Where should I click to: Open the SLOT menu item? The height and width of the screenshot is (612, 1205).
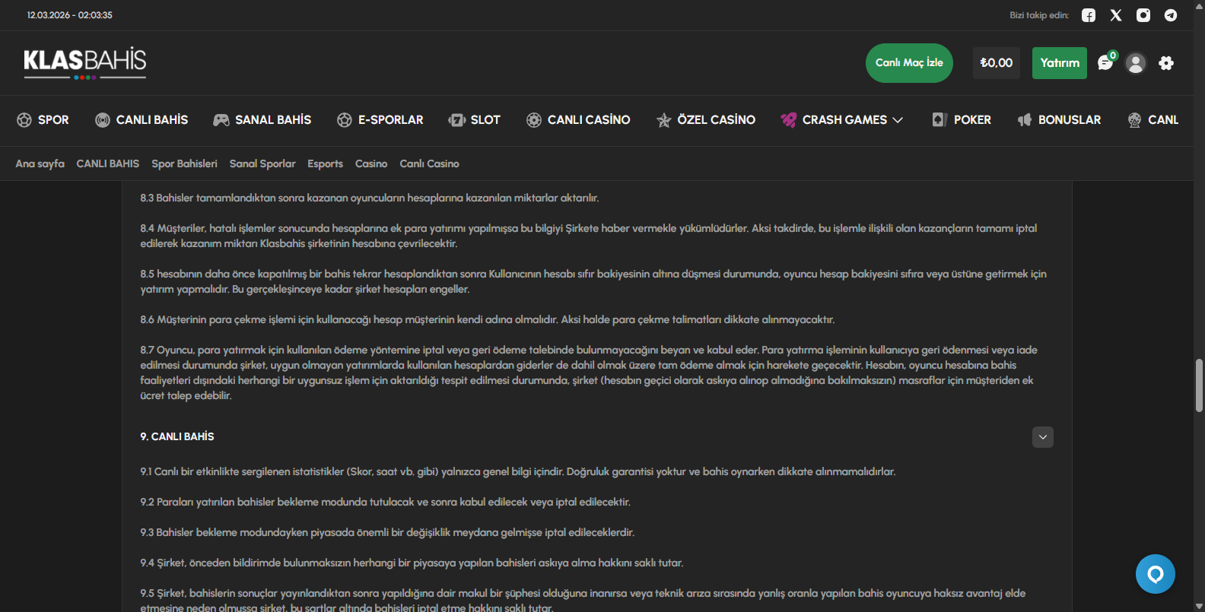475,120
